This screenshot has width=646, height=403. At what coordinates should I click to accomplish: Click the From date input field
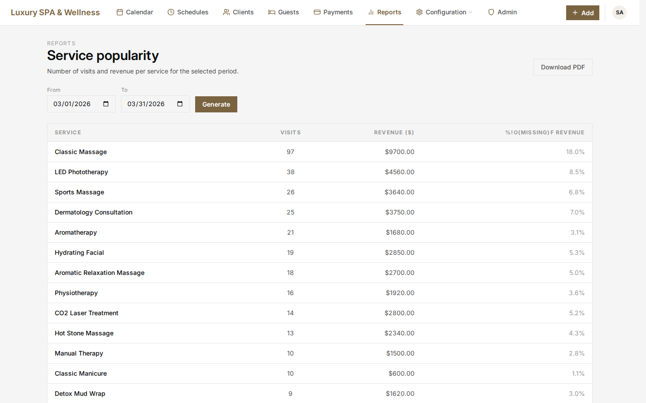(76, 103)
